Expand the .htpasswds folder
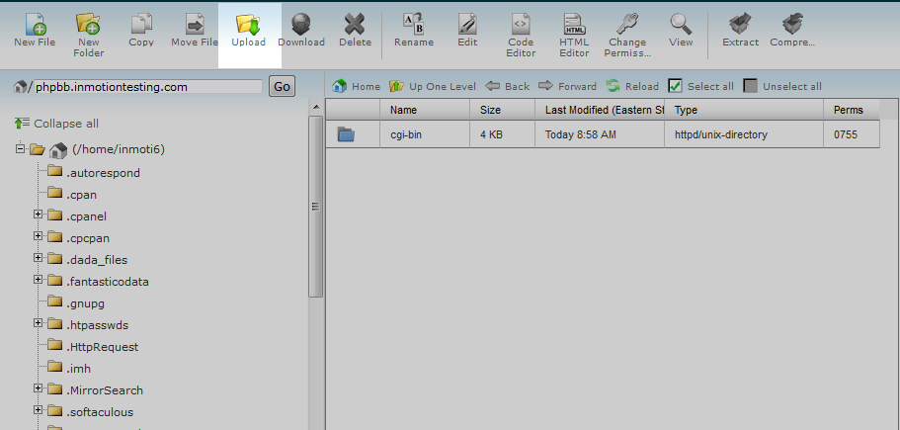This screenshot has width=900, height=430. click(38, 323)
